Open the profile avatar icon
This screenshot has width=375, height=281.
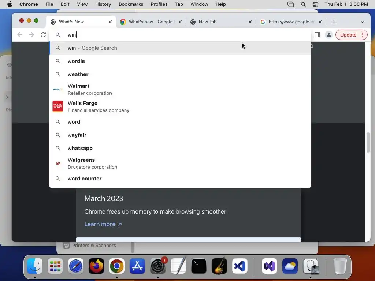point(329,35)
